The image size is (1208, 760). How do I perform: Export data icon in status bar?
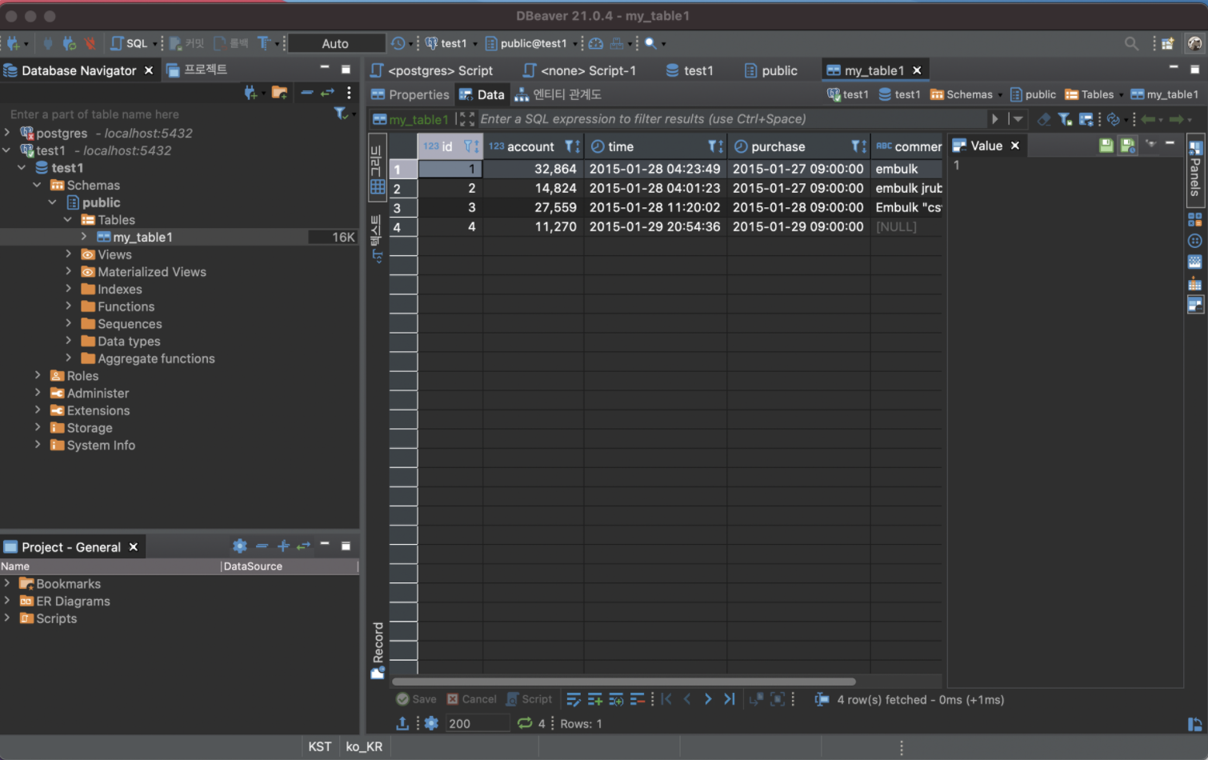(x=402, y=723)
